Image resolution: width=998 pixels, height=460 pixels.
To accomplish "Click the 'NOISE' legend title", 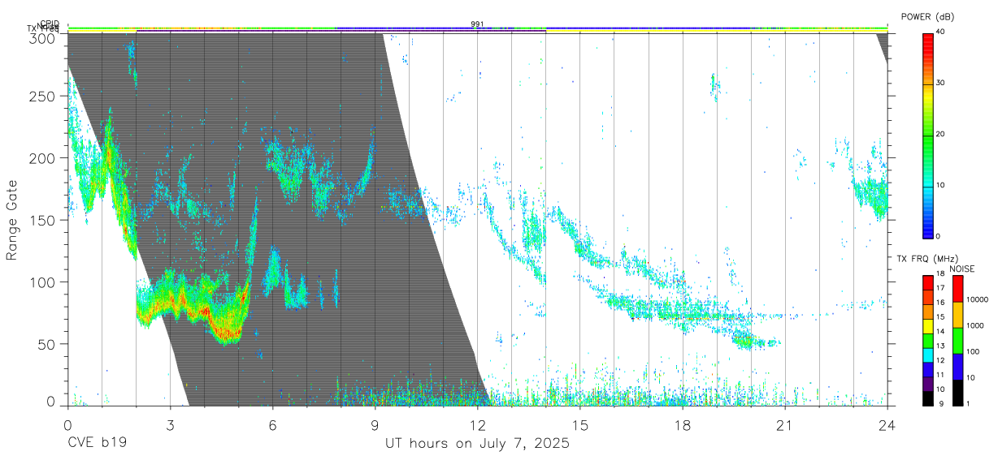I will coord(961,269).
